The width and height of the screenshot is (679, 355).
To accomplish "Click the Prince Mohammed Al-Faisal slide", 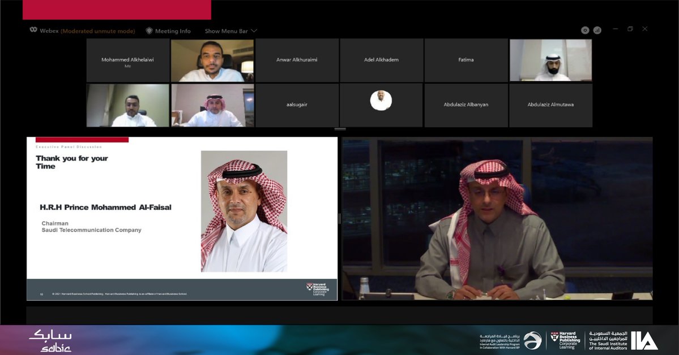I will 181,218.
